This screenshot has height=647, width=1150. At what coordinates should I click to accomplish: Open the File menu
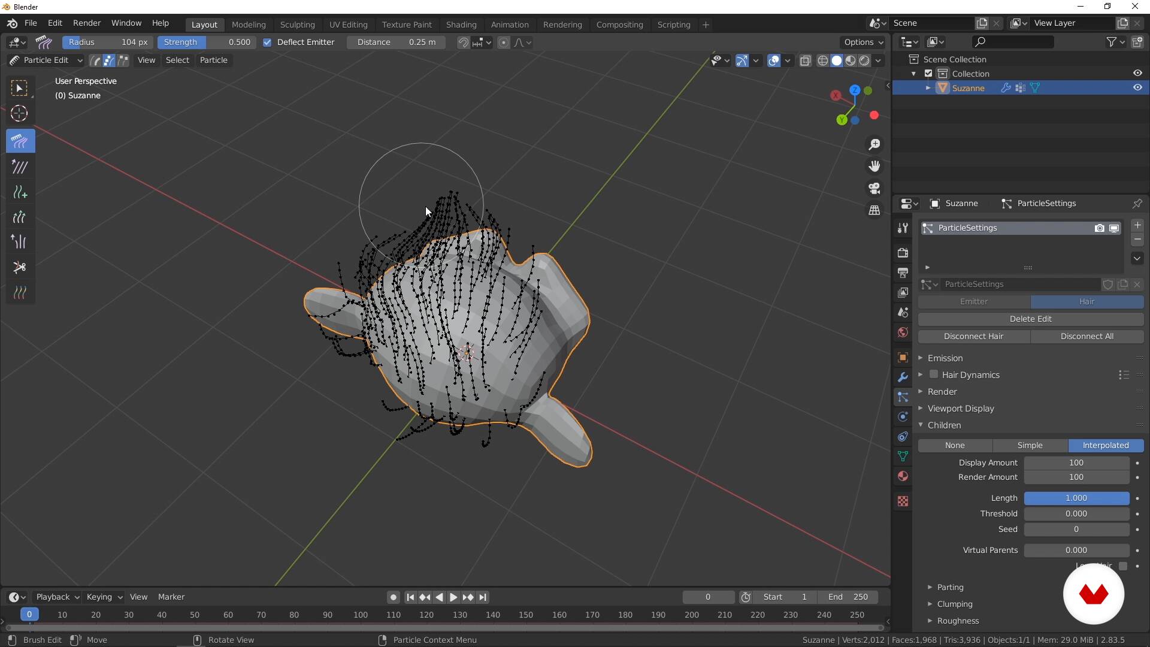click(x=31, y=23)
